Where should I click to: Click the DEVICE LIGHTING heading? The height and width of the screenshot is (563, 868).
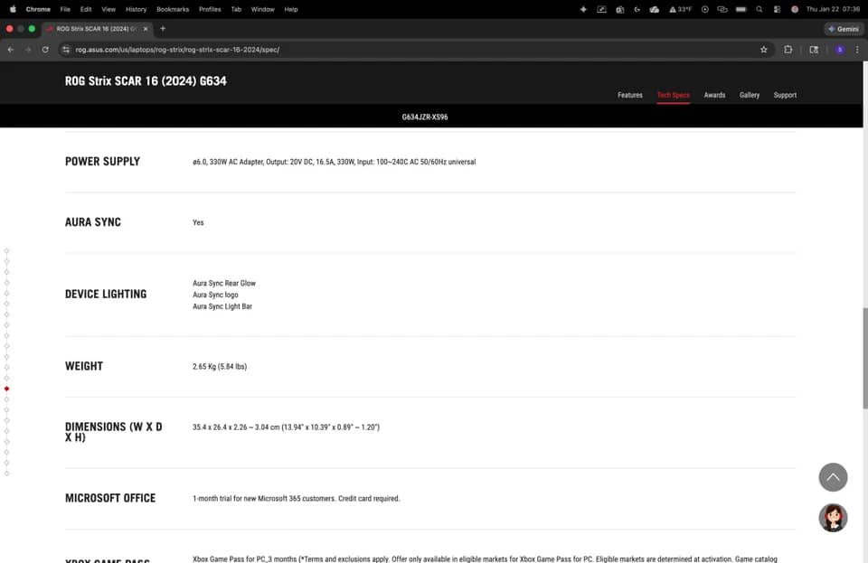(x=106, y=295)
